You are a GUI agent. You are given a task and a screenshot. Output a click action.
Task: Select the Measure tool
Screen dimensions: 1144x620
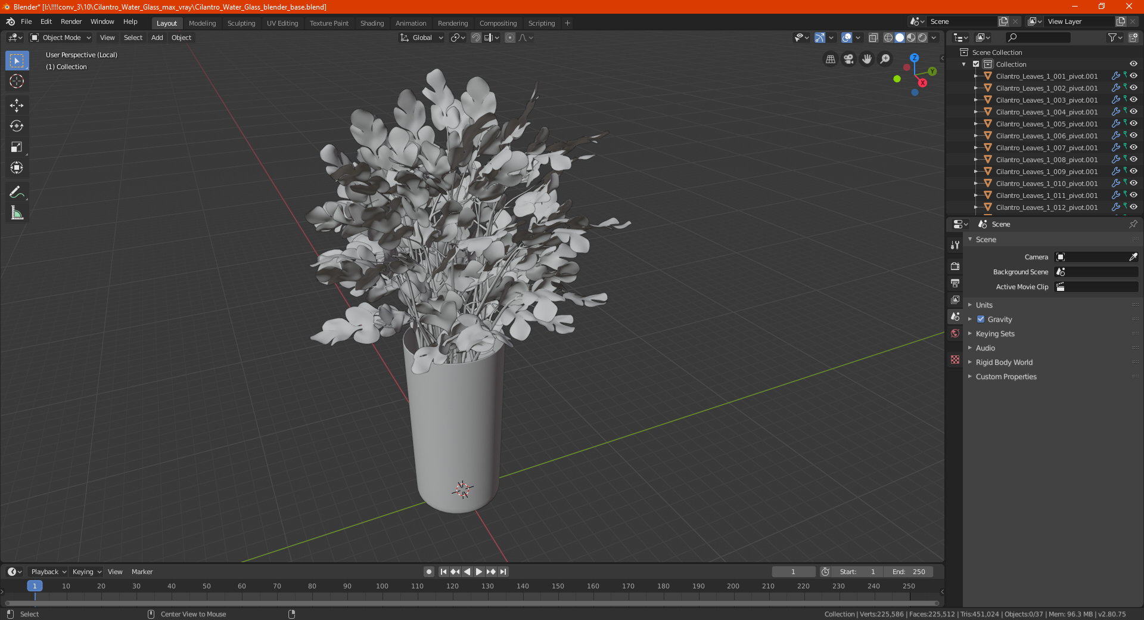[x=17, y=213]
